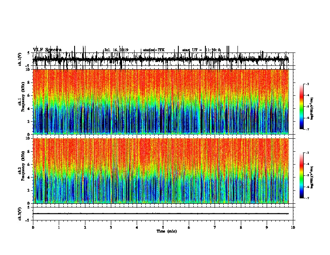Screen dimensions: 330x255
Task: Click the "-3" tick on ch.2 color bar
Action: [x=307, y=153]
